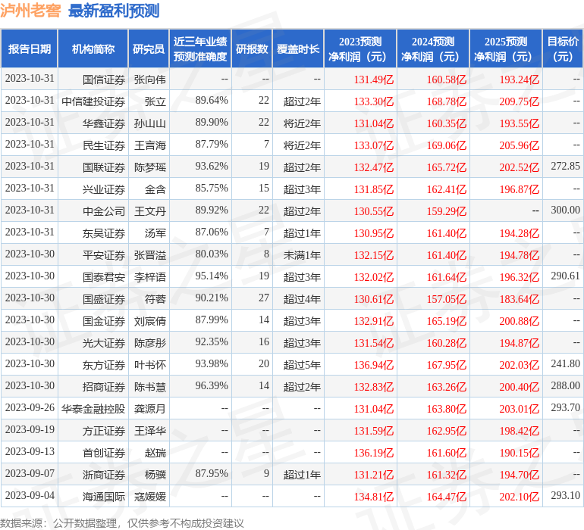Click the 覆盖时长 column header
This screenshot has height=530, width=584.
click(298, 48)
